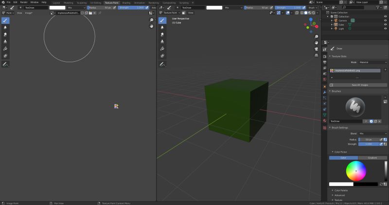Image resolution: width=389 pixels, height=205 pixels.
Task: Collapse Brush Settings panel
Action: coord(339,128)
